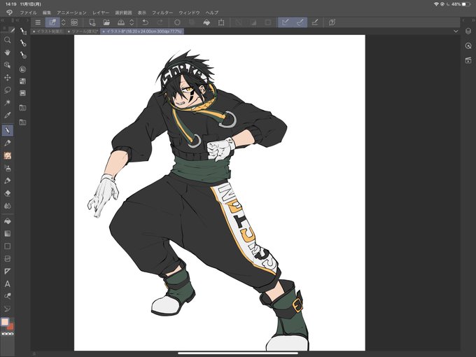Select the Brush tool with character thumbnail
476x357 pixels.
pos(7,155)
